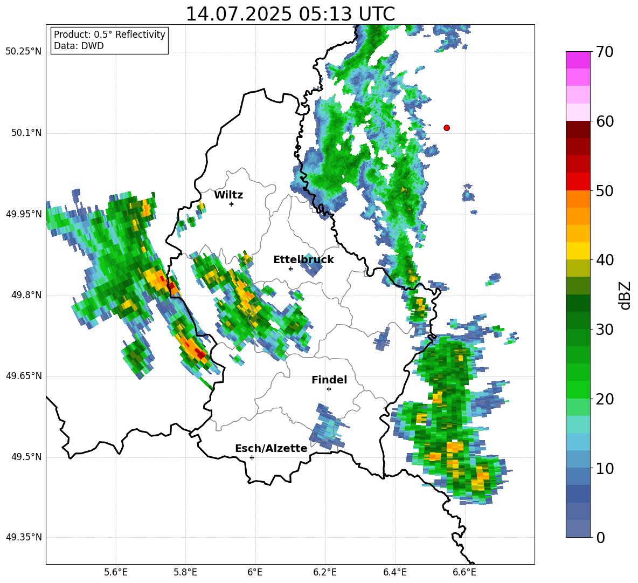Click the Findel station cross marker
This screenshot has height=583, width=638.
coord(329,389)
